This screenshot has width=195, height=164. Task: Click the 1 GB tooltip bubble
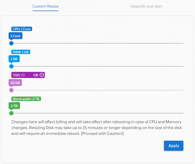pos(14,59)
